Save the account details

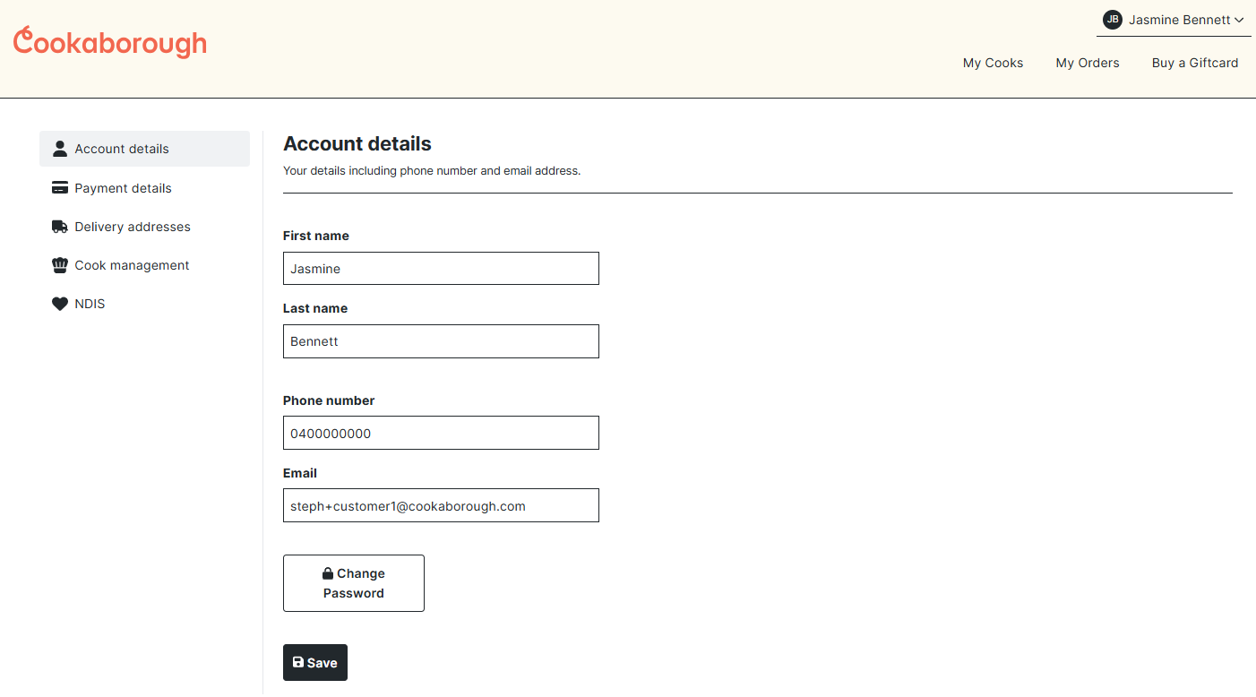pos(315,663)
